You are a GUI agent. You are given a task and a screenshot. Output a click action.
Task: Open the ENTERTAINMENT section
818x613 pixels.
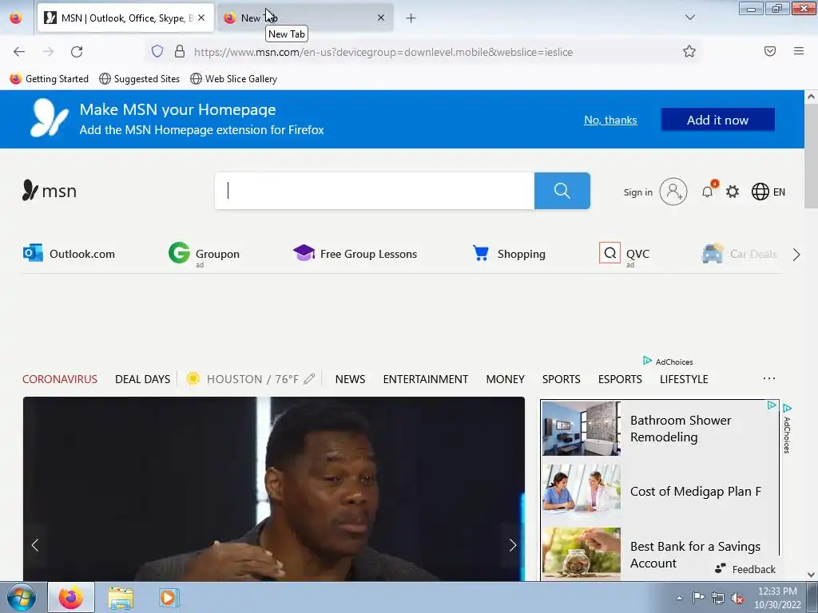(426, 379)
